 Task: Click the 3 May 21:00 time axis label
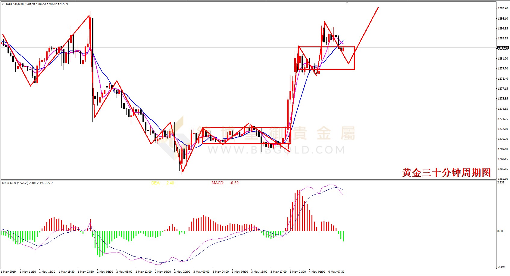298,272
